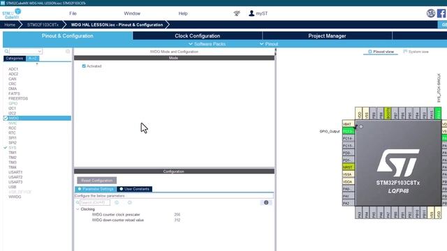Open the File menu
Screen dimensions: 447x251
pyautogui.click(x=73, y=13)
